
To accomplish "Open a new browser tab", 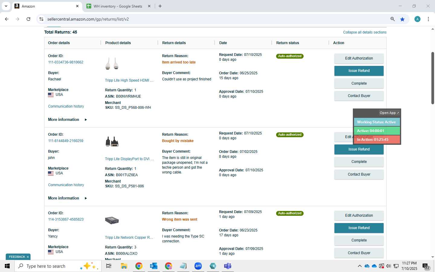I will pos(160,6).
